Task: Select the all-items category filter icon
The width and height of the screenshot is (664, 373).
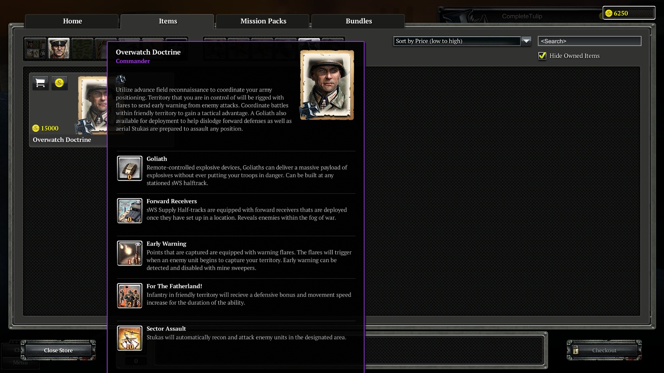Action: point(35,48)
